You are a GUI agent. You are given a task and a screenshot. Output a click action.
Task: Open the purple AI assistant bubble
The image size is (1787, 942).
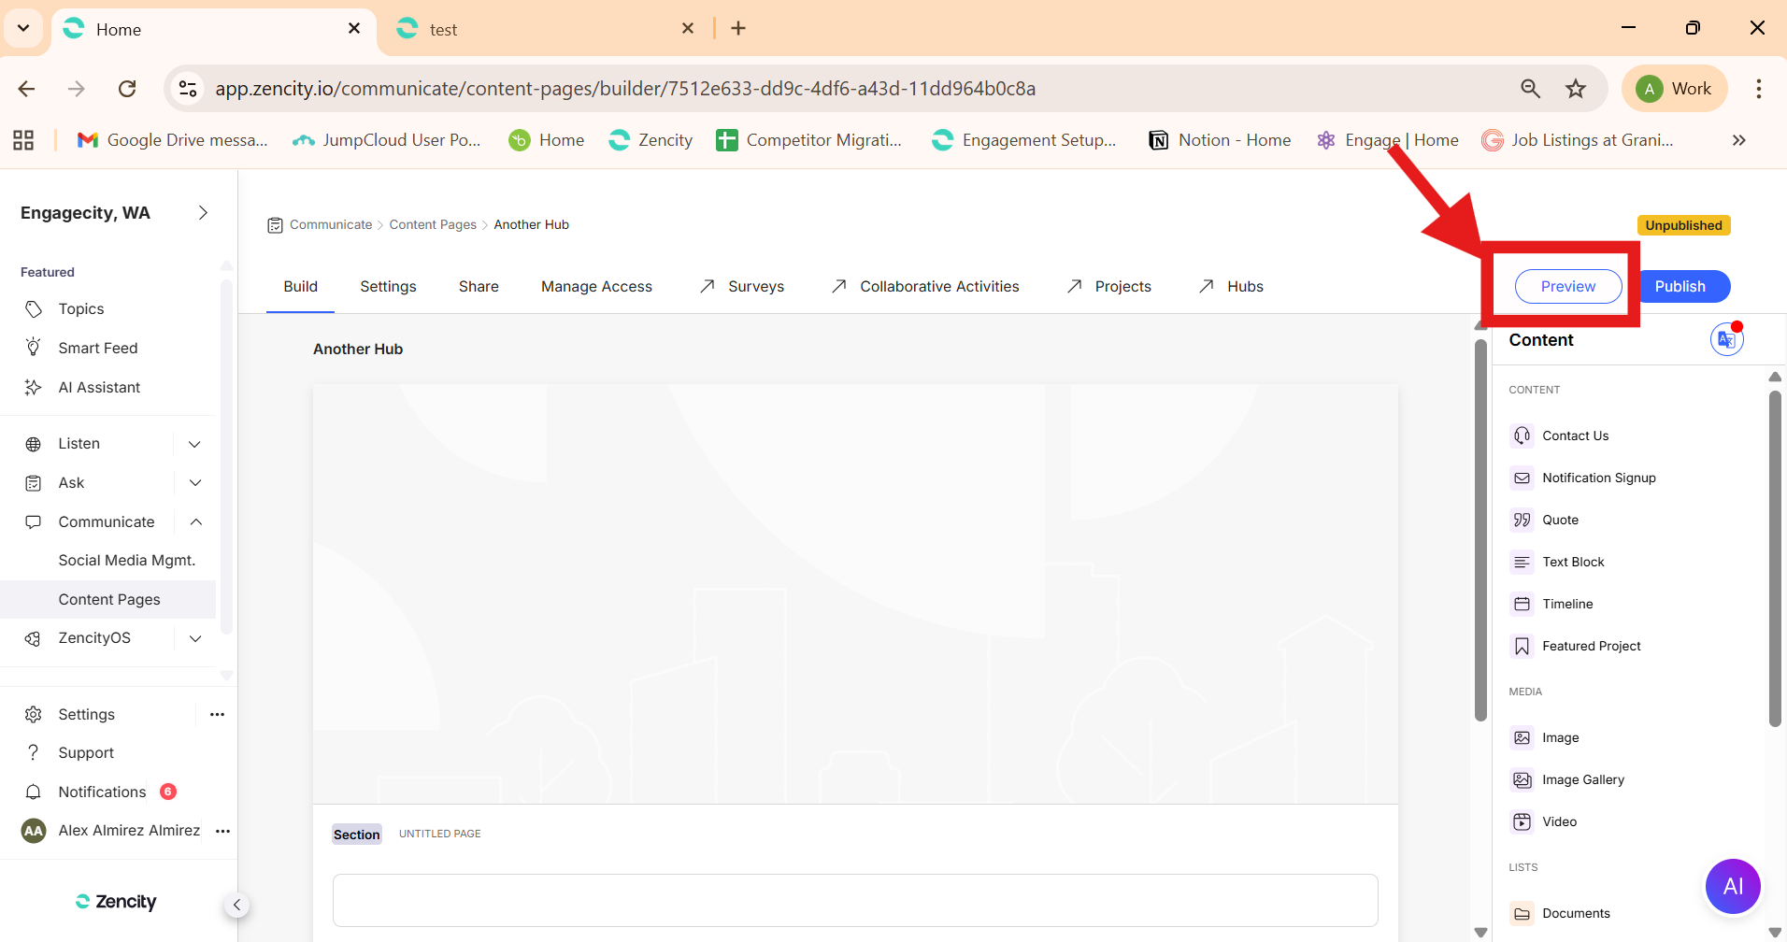[1732, 886]
